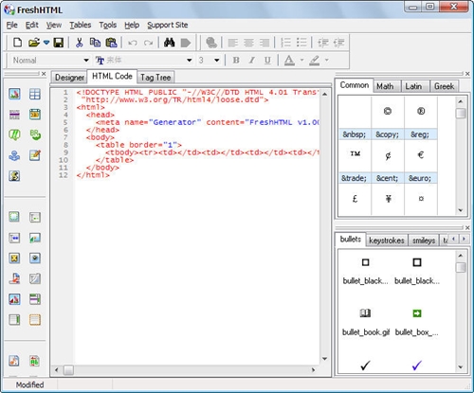Insert the &cent; cent symbol
The height and width of the screenshot is (393, 474).
tap(388, 162)
